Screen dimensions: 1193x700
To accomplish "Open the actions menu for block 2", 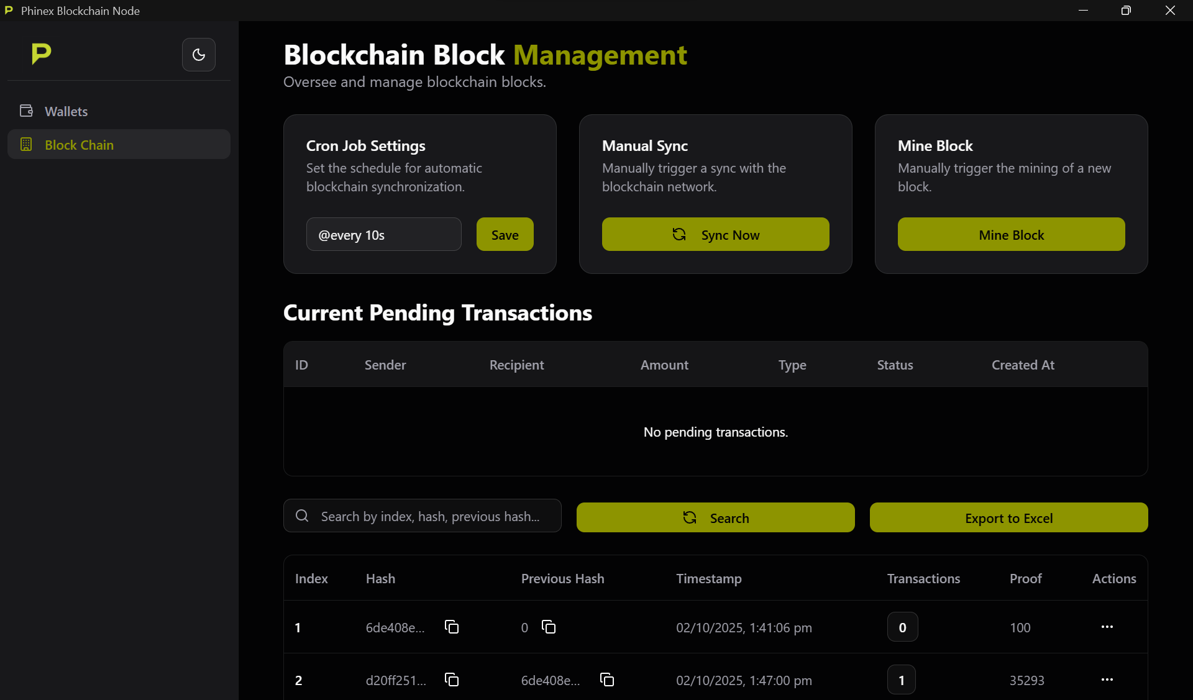I will tap(1108, 680).
